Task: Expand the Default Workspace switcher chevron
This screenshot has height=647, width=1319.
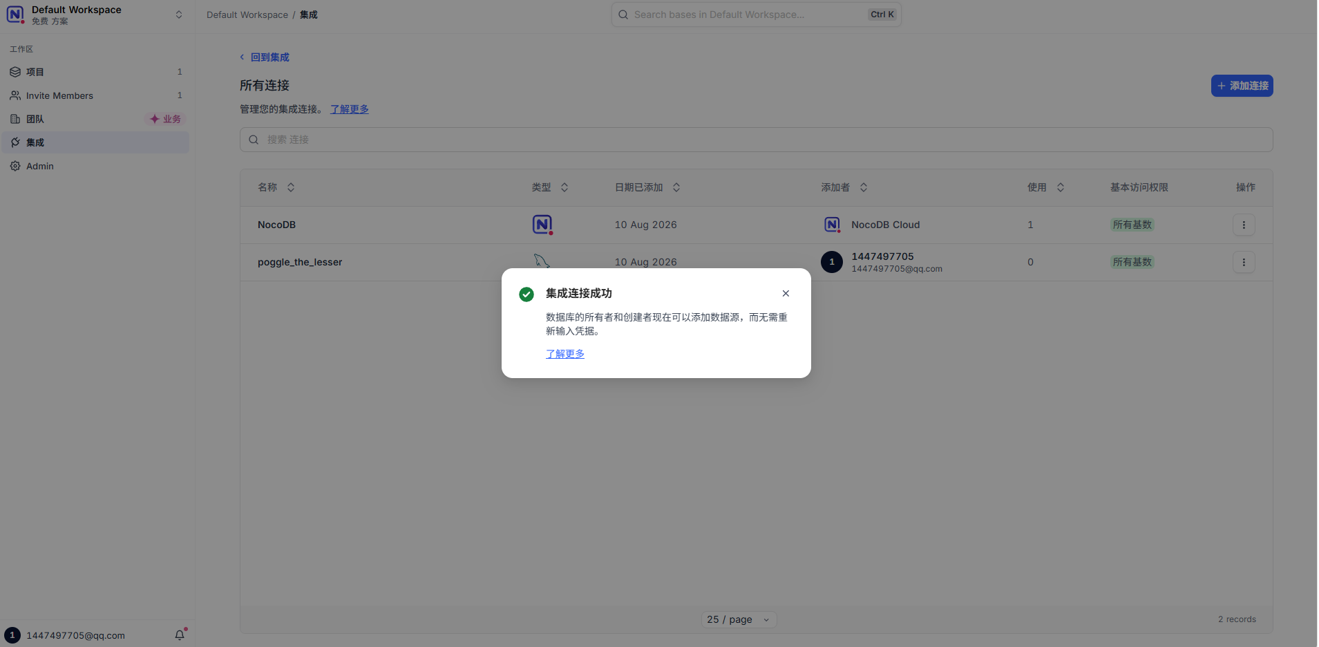Action: [179, 15]
